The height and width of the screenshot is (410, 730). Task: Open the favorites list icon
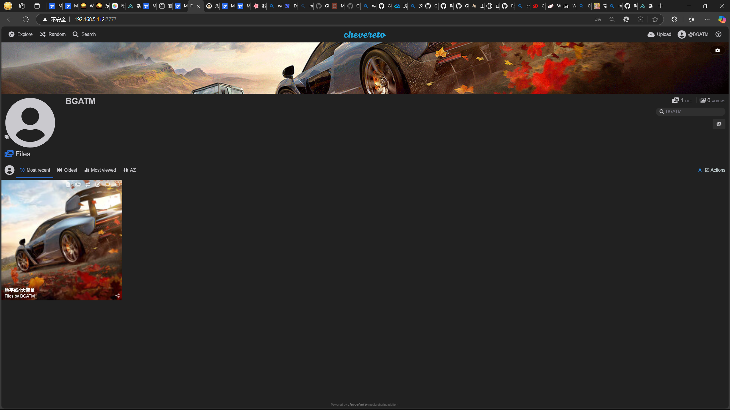pyautogui.click(x=692, y=19)
